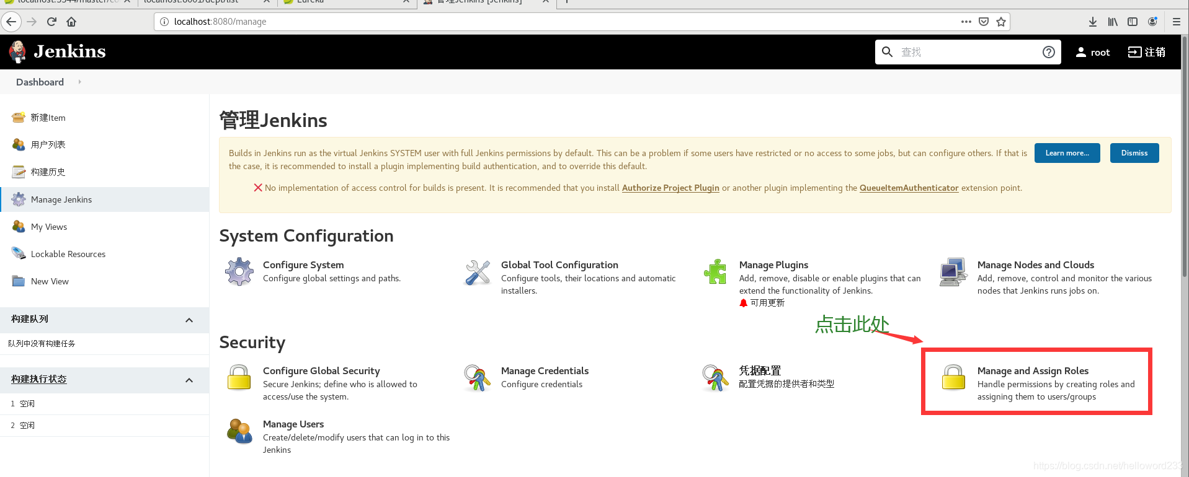Click the Learn more... button
The height and width of the screenshot is (477, 1189).
[1067, 153]
